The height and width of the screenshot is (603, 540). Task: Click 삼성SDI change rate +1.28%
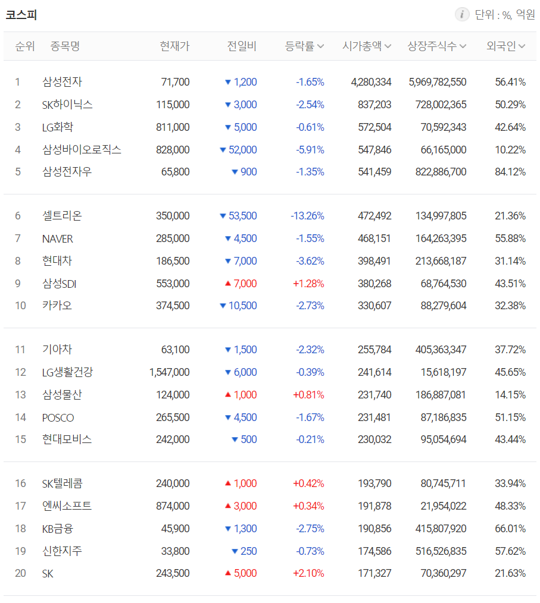click(x=308, y=284)
